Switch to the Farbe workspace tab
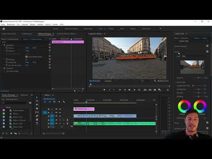212x159 pixels. [x=101, y=29]
